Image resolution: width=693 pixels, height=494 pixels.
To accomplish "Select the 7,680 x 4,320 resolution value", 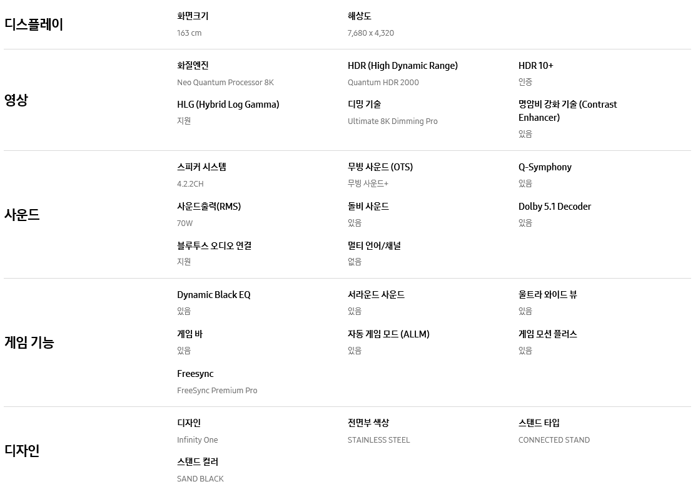I will pyautogui.click(x=371, y=33).
